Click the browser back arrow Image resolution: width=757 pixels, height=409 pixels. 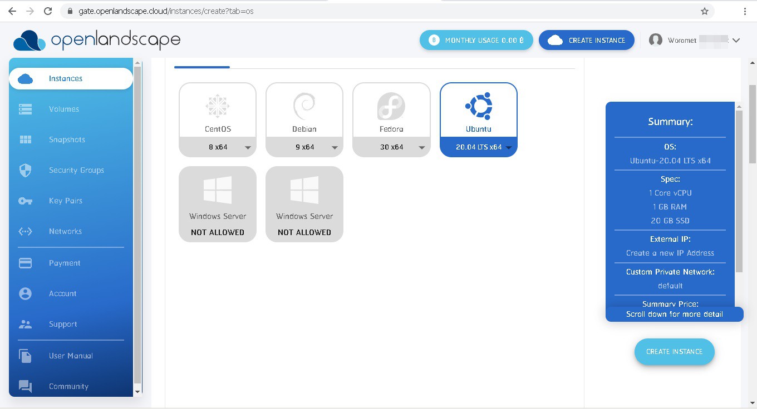[x=12, y=11]
